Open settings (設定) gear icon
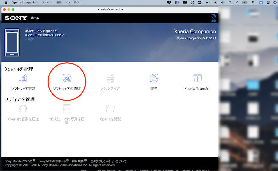278x171 pixels. click(x=213, y=17)
